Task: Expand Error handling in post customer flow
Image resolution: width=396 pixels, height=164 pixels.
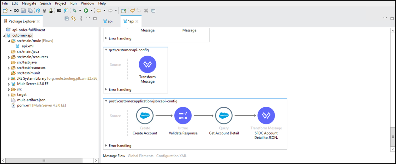Action: tap(106, 146)
